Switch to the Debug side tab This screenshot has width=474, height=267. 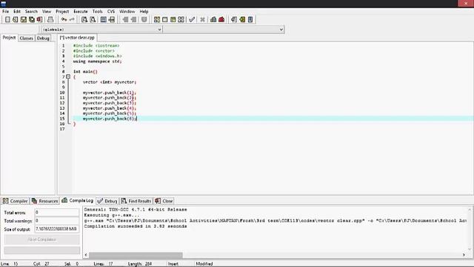43,38
